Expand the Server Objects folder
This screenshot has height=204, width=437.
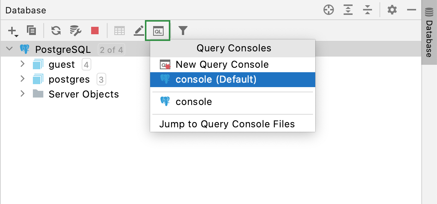pos(23,94)
